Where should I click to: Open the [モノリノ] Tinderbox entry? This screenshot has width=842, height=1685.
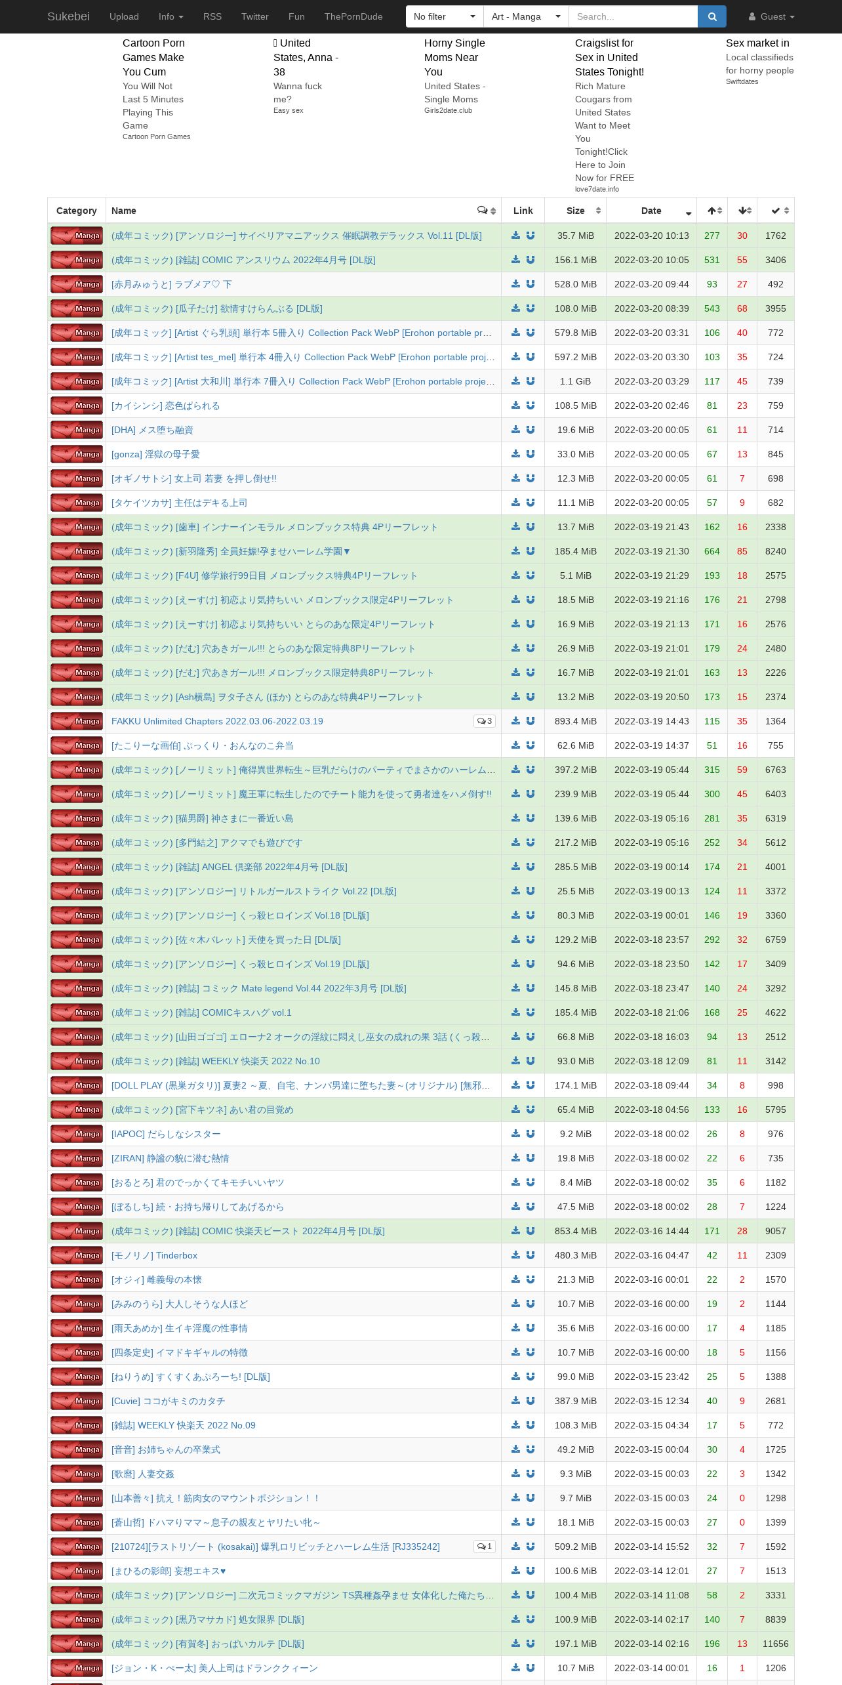[154, 1255]
